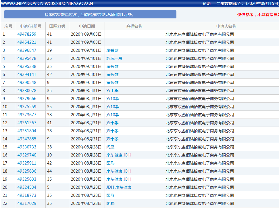Open application number 49454221
The width and height of the screenshot is (279, 208).
tap(27, 42)
